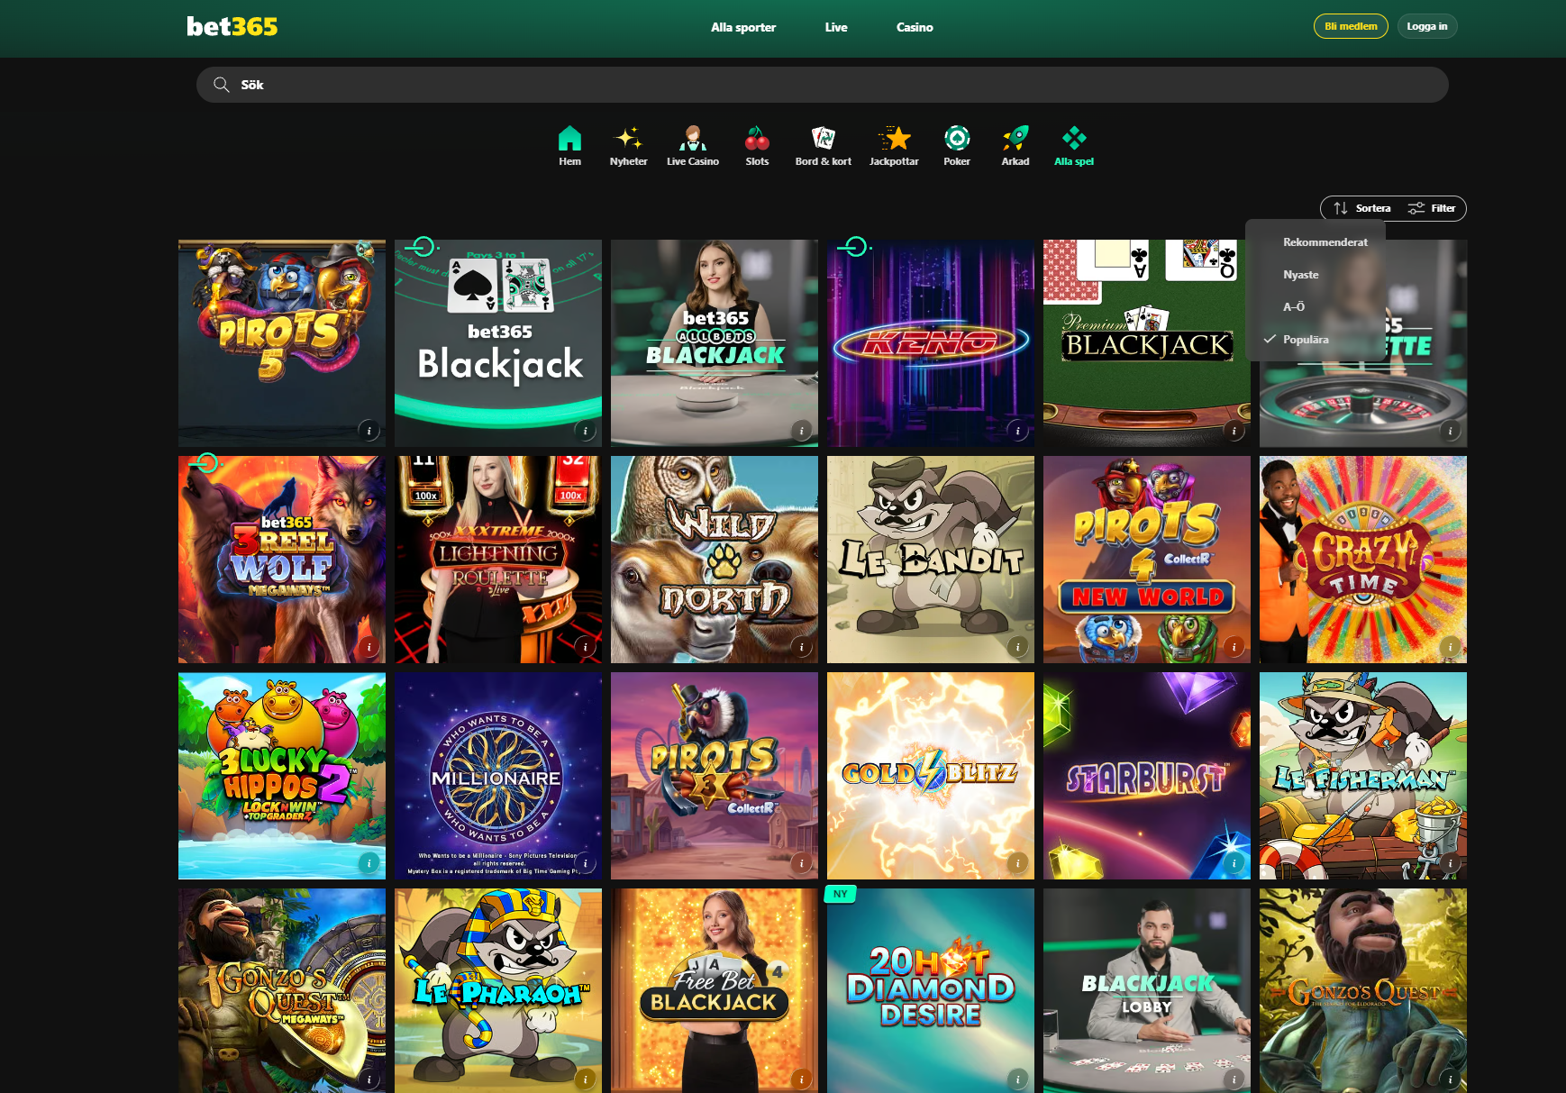Open the Arkad rocket category
Image resolution: width=1566 pixels, height=1093 pixels.
1015,146
